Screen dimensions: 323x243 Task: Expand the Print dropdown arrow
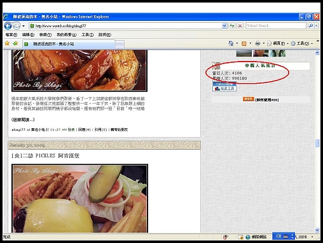264,43
